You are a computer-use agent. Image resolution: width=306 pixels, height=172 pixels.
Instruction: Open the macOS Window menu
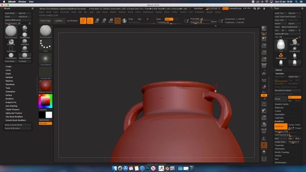pyautogui.click(x=22, y=1)
